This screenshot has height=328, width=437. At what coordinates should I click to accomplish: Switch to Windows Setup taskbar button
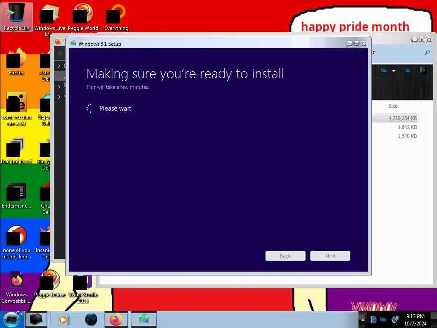click(144, 319)
